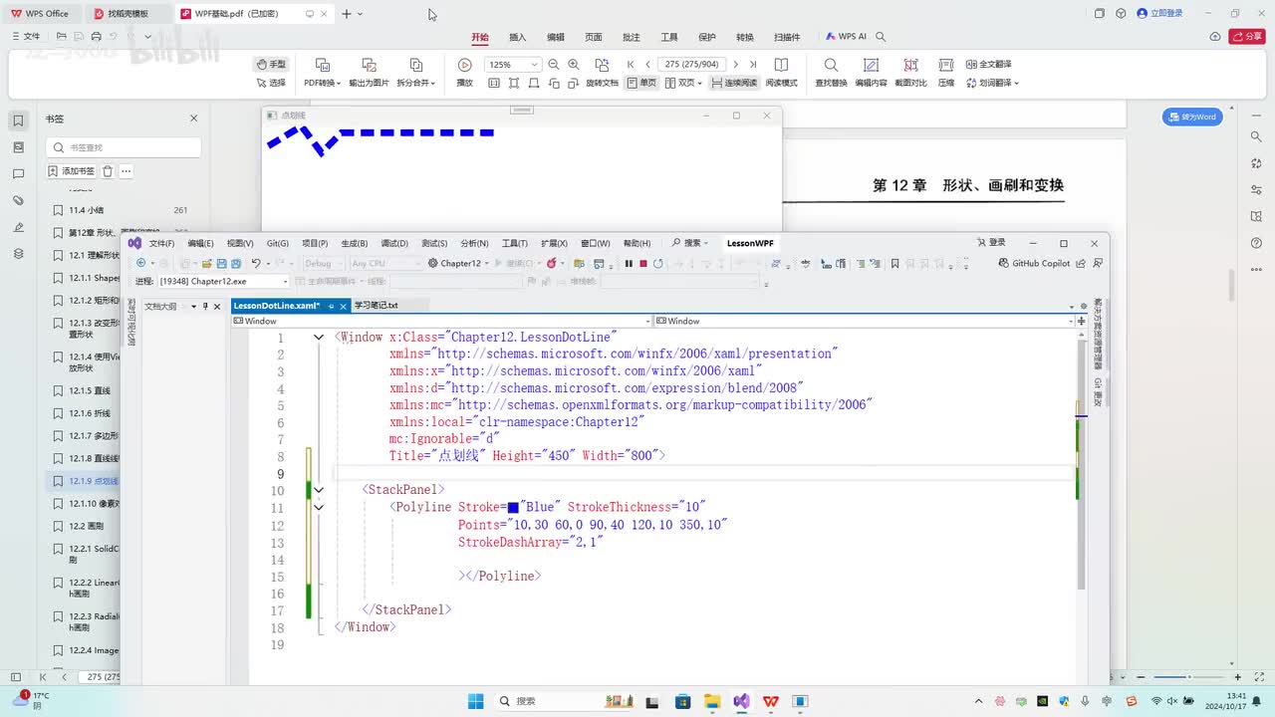Screen dimensions: 1275x717
Task: Open GitHub Copilot in Visual Studio
Action: click(x=1034, y=264)
